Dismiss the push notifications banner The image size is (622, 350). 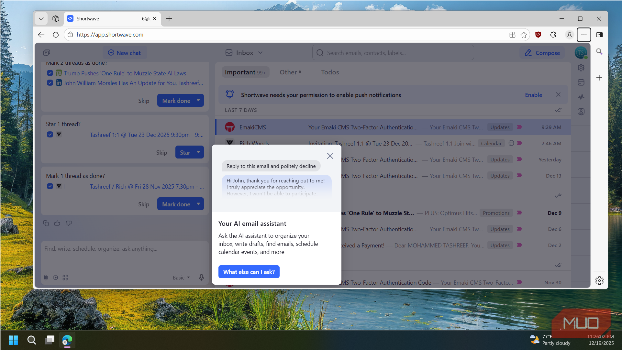pos(558,94)
